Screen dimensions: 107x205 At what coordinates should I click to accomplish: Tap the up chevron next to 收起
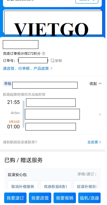click(x=100, y=84)
